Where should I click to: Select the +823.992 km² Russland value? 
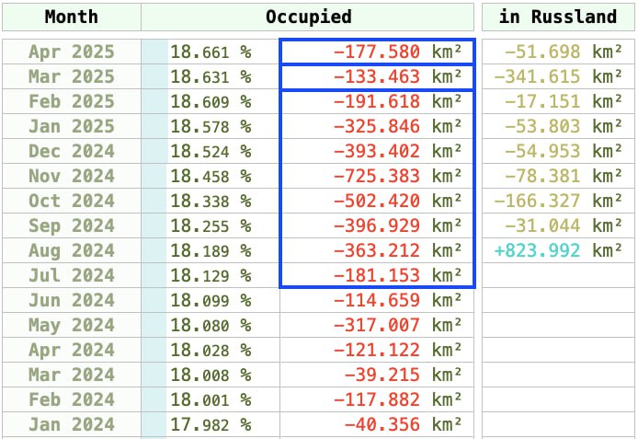pyautogui.click(x=557, y=250)
